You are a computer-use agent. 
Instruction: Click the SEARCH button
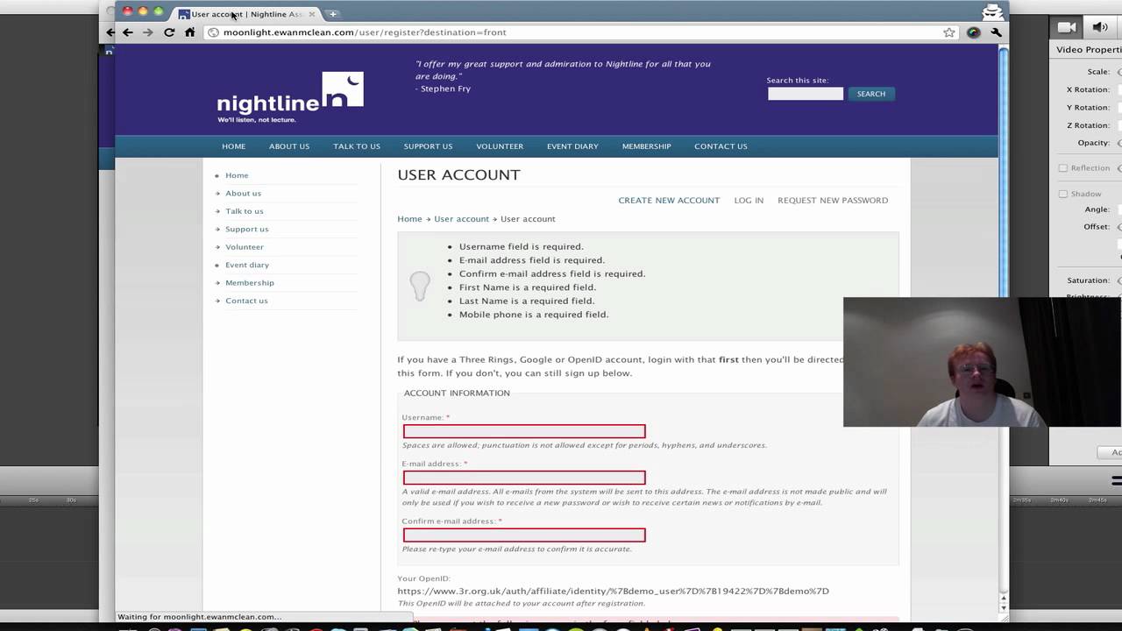coord(870,94)
